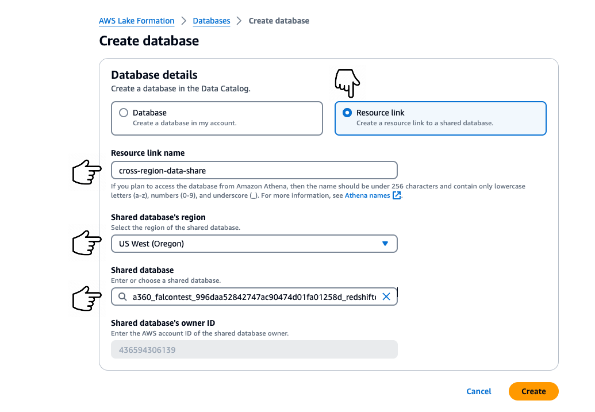Screen dimensions: 595x412
Task: Click the external link icon beside Athena names
Action: click(x=397, y=196)
